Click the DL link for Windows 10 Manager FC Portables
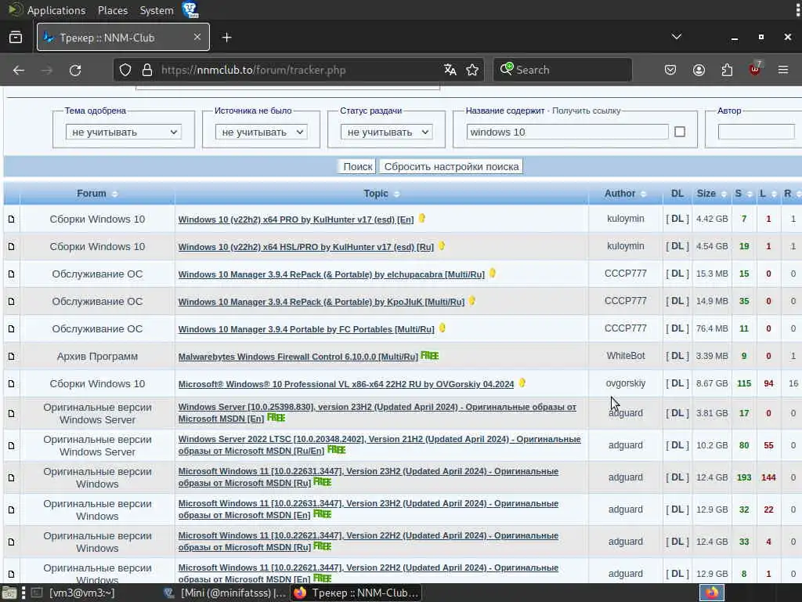 pos(677,328)
